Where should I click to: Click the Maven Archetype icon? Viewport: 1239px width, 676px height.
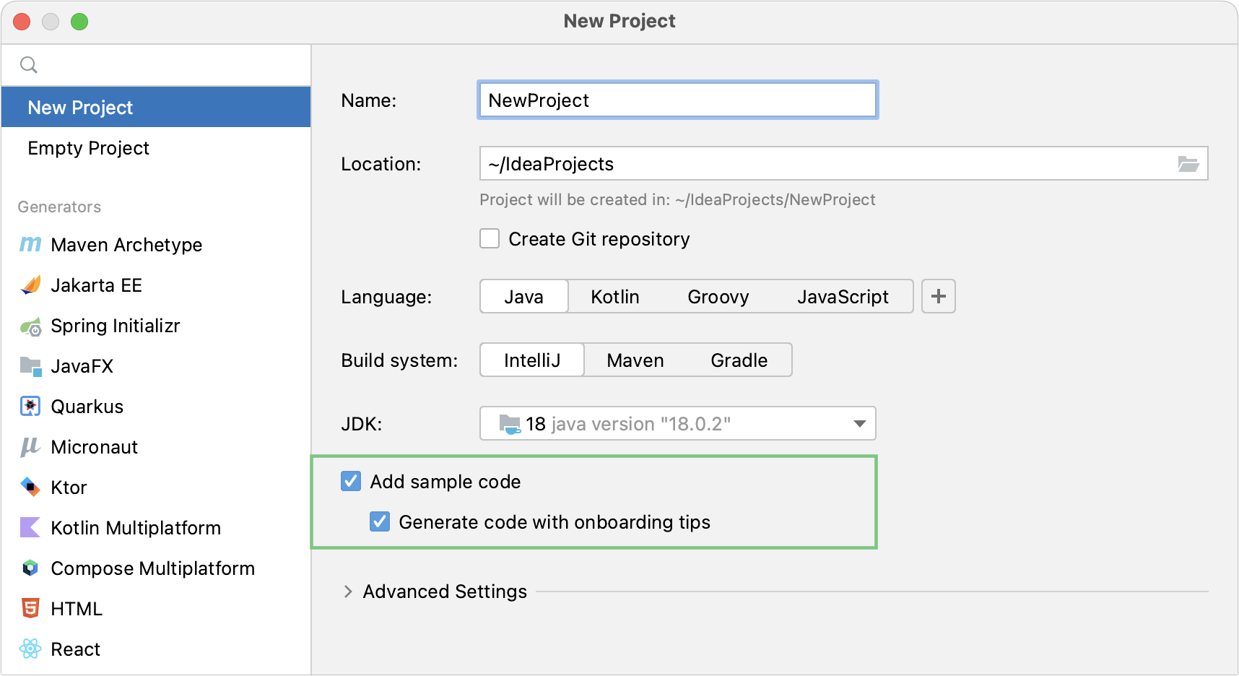click(x=30, y=245)
